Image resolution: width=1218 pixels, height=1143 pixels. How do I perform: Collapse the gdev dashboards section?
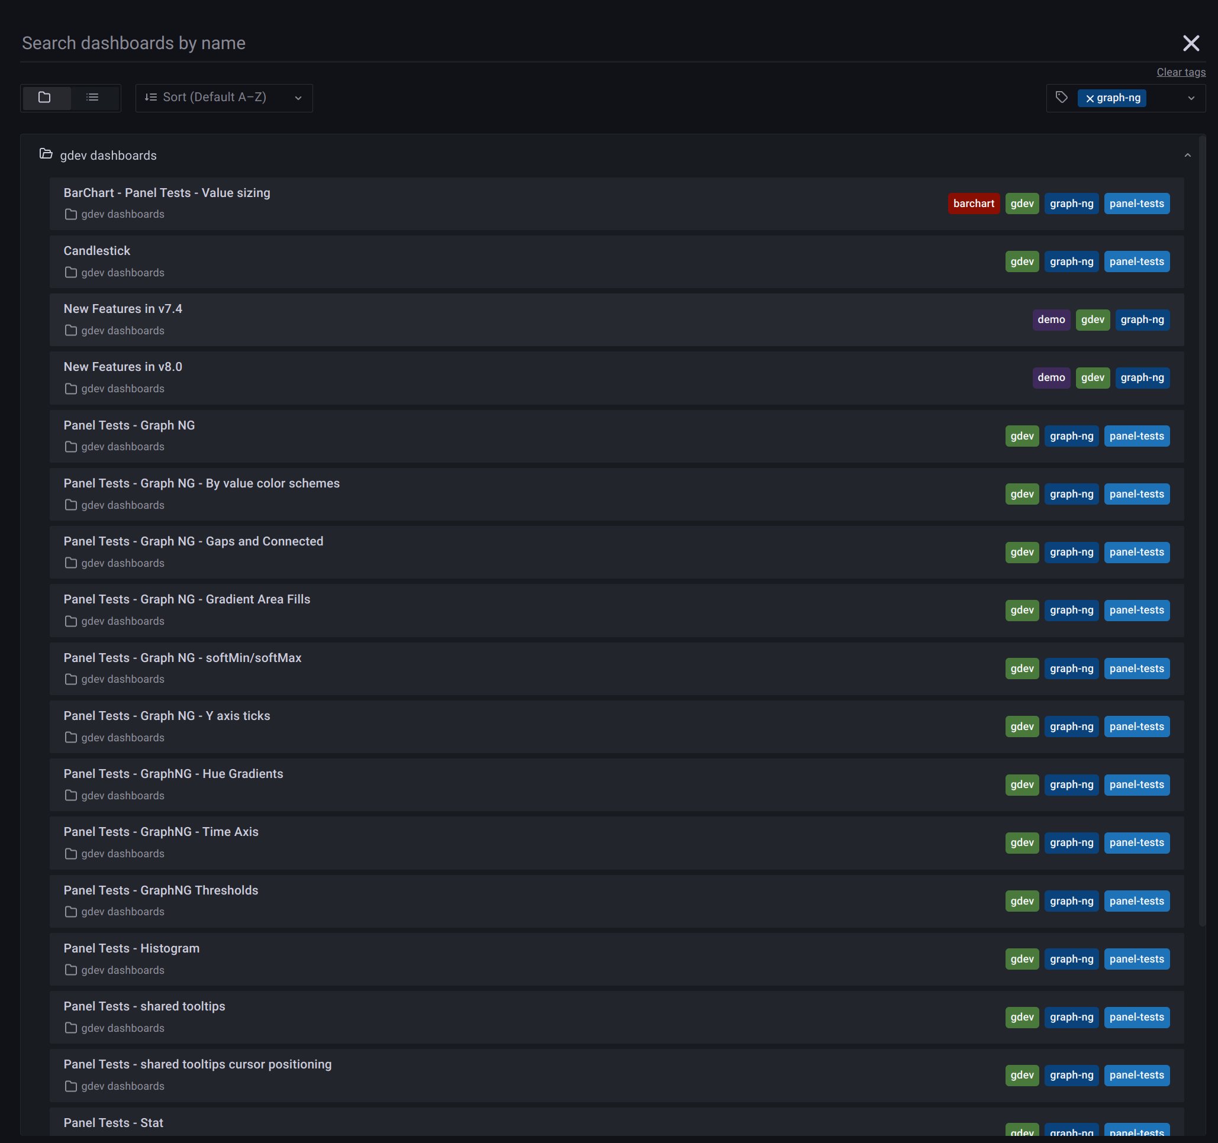(x=1188, y=154)
